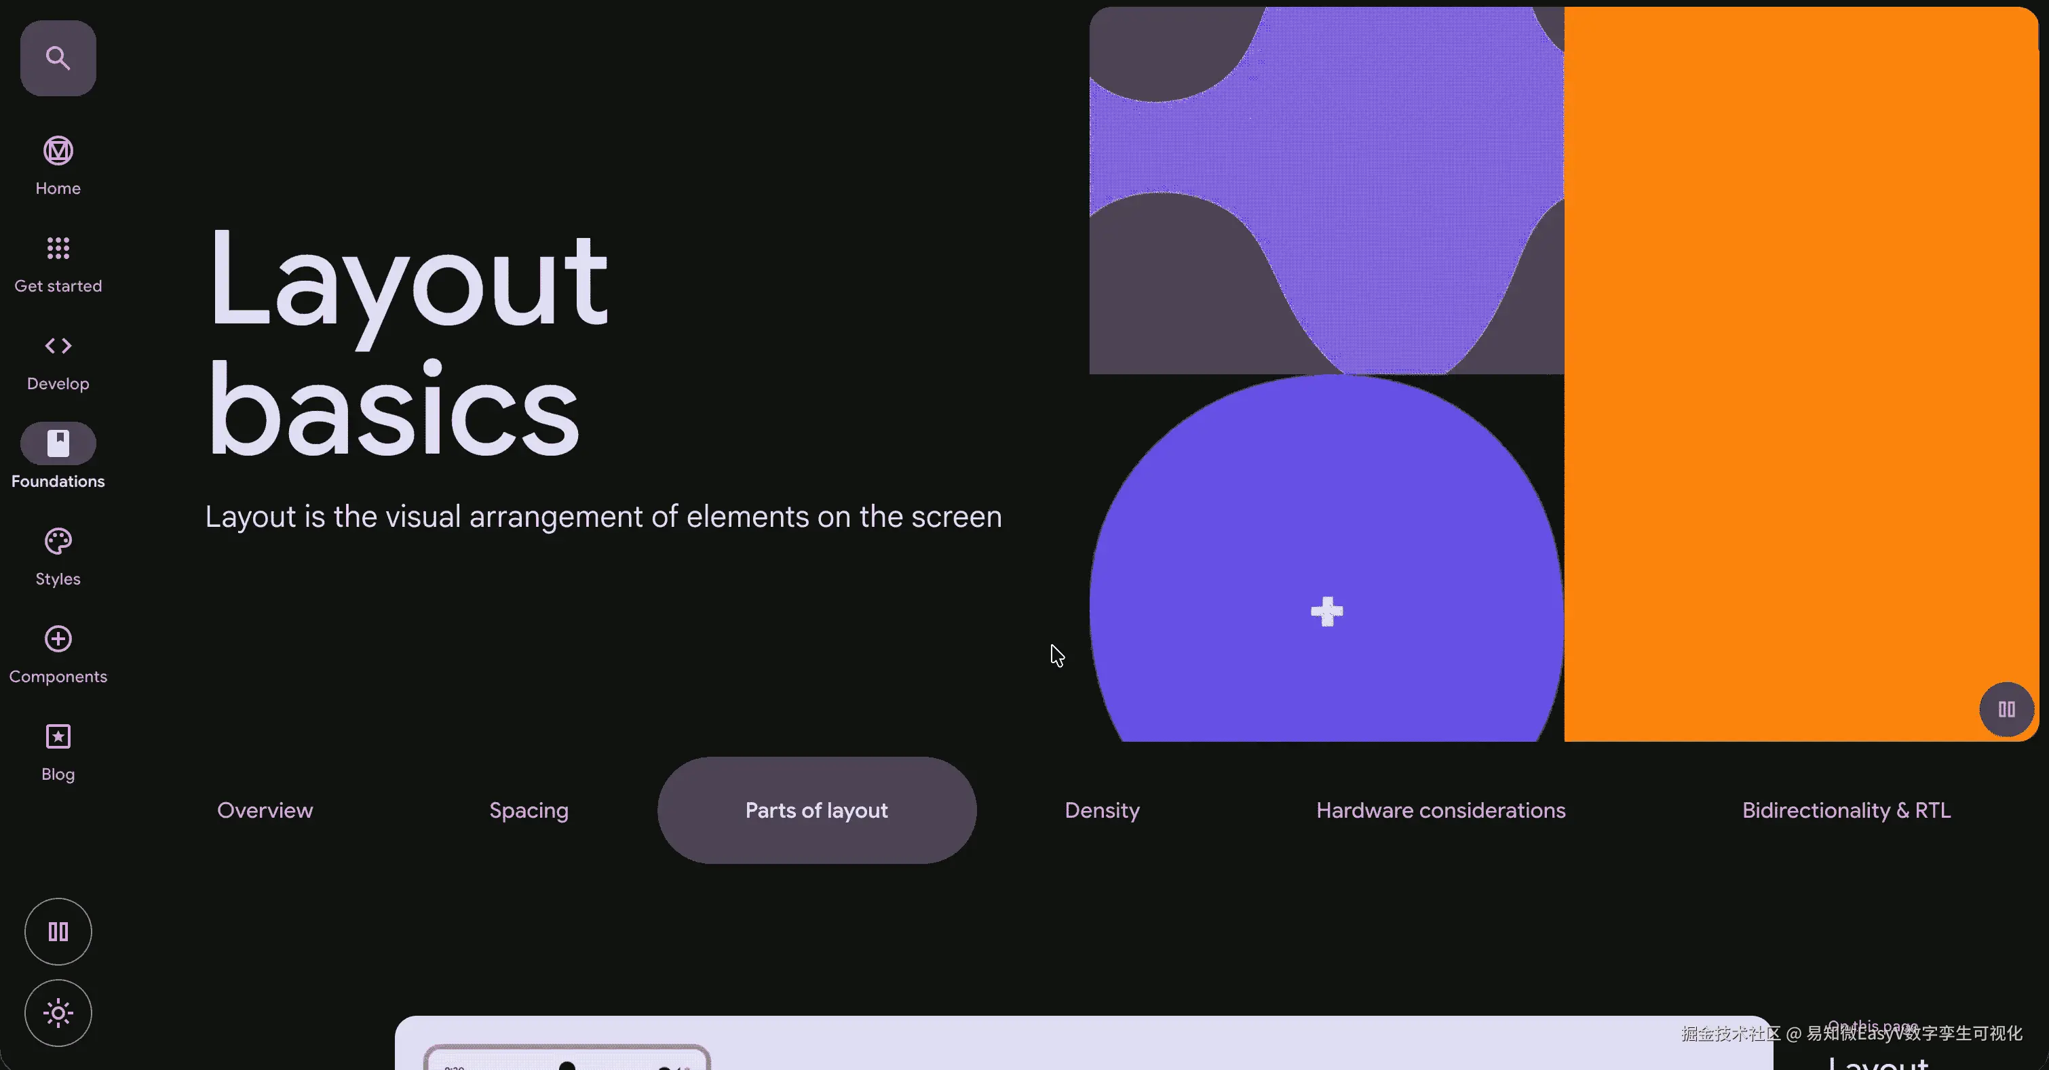Click the Develop label in the sidebar
This screenshot has width=2049, height=1070.
58,384
